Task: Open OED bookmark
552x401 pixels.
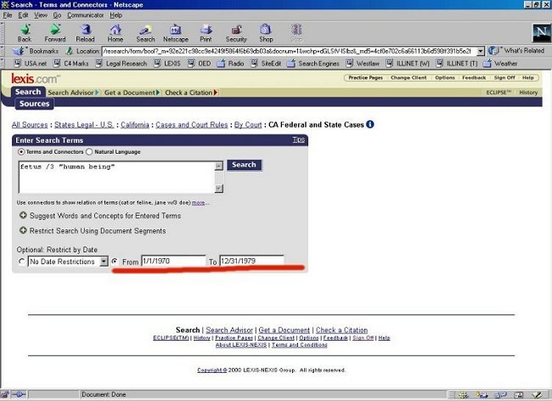Action: 200,64
